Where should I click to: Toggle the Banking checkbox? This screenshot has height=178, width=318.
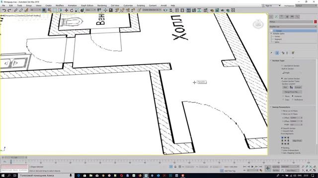point(282,148)
